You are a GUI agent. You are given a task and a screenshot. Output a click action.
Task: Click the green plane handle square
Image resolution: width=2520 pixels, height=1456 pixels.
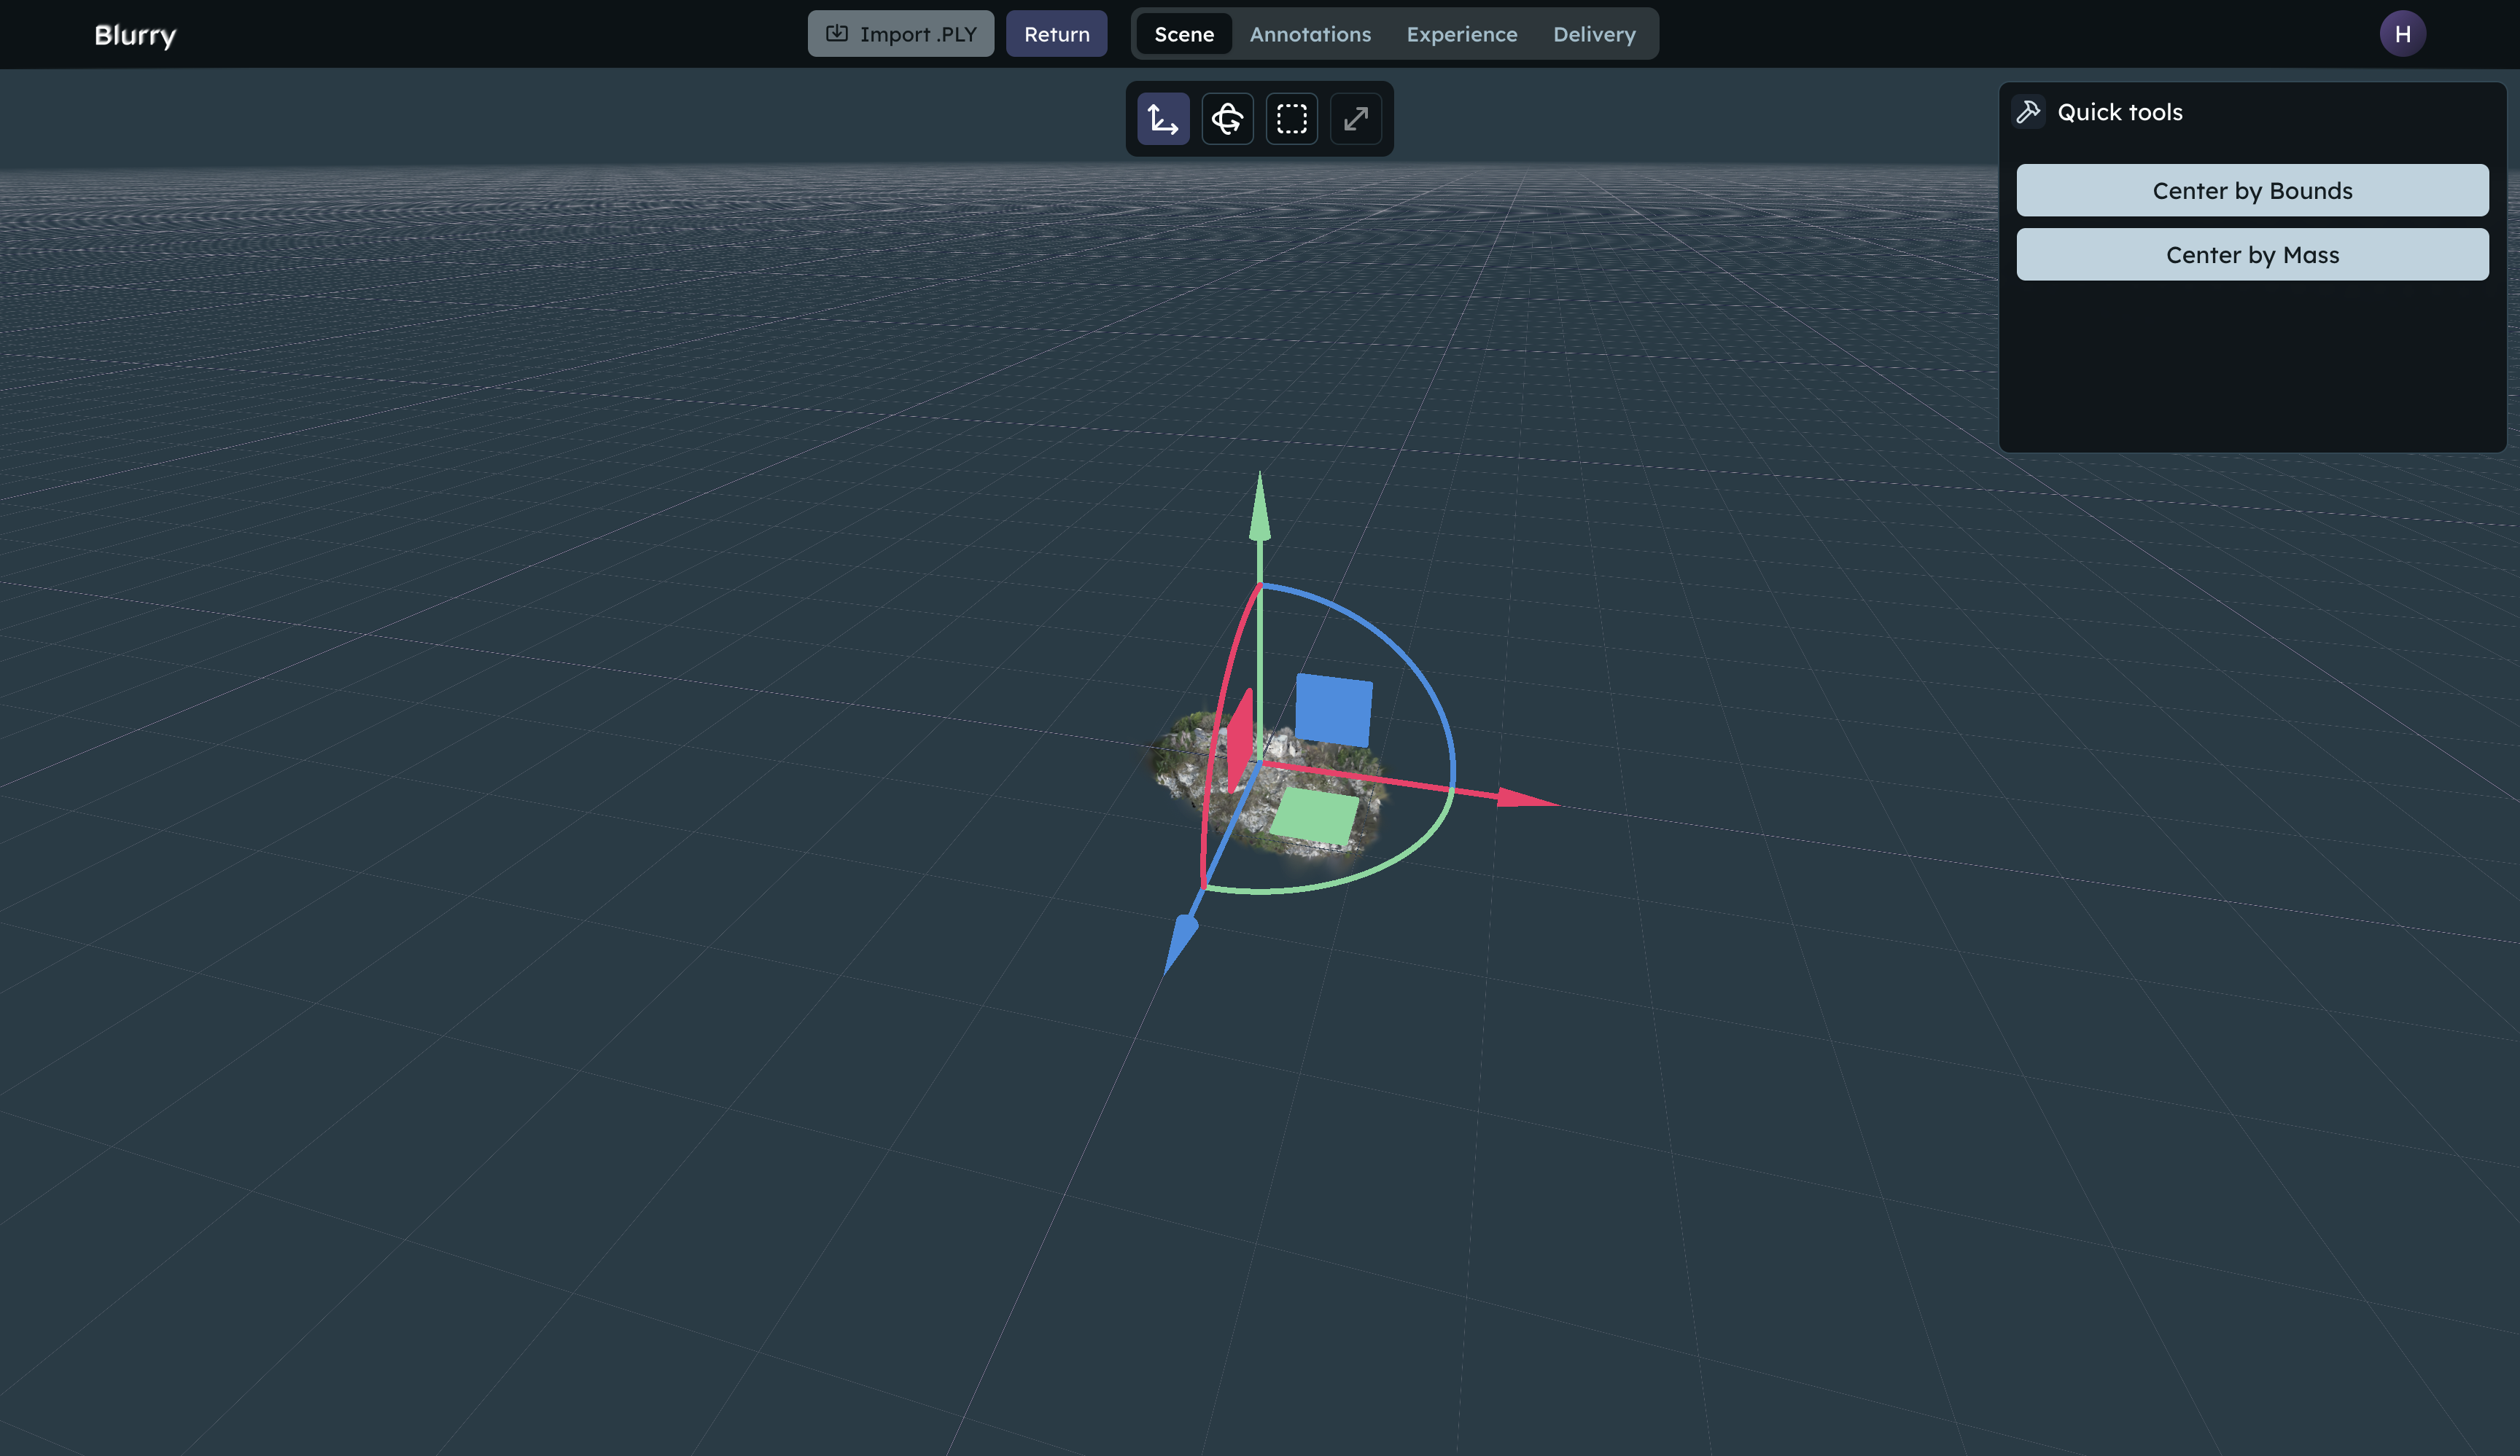click(x=1314, y=815)
